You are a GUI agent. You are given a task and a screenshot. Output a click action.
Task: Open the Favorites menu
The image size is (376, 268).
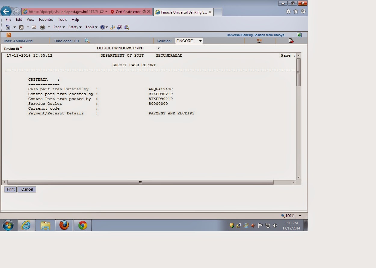pyautogui.click(x=46, y=19)
